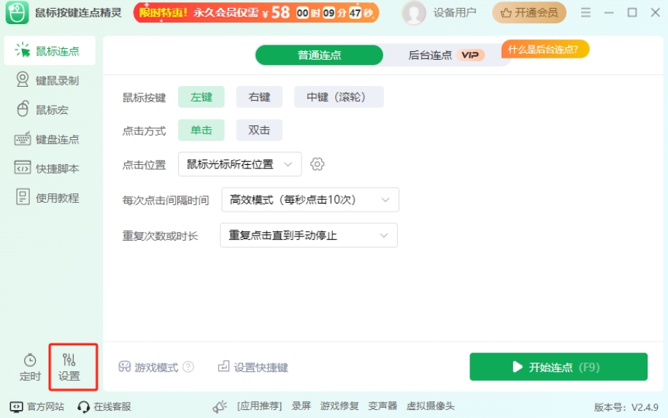Choose 双击 click mode

pos(259,131)
